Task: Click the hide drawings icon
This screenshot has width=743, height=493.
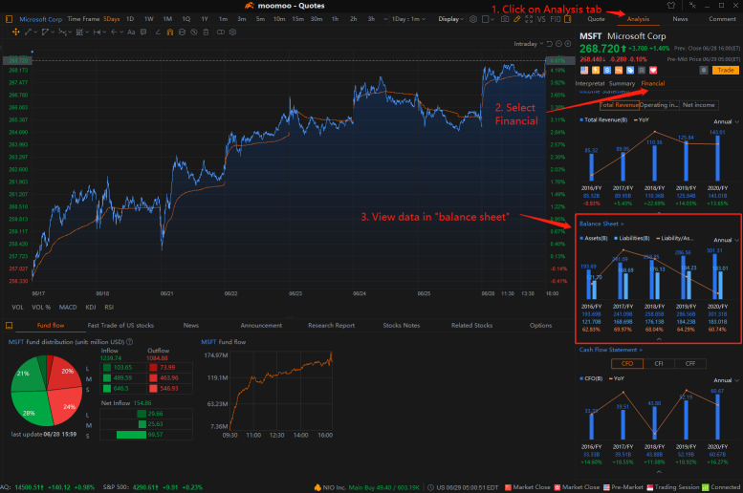Action: (x=194, y=32)
